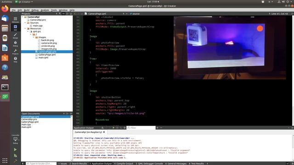Open the Build menu

click(x=27, y=10)
